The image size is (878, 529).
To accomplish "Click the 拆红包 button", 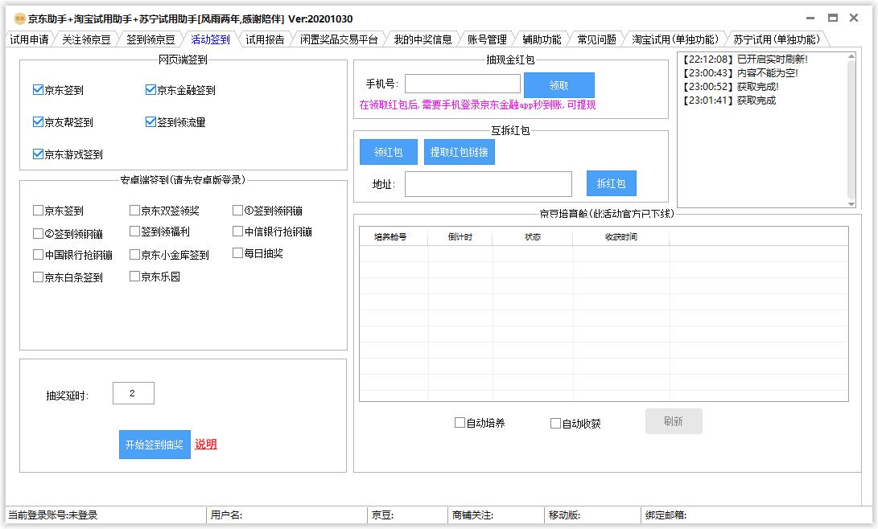I will pos(611,183).
